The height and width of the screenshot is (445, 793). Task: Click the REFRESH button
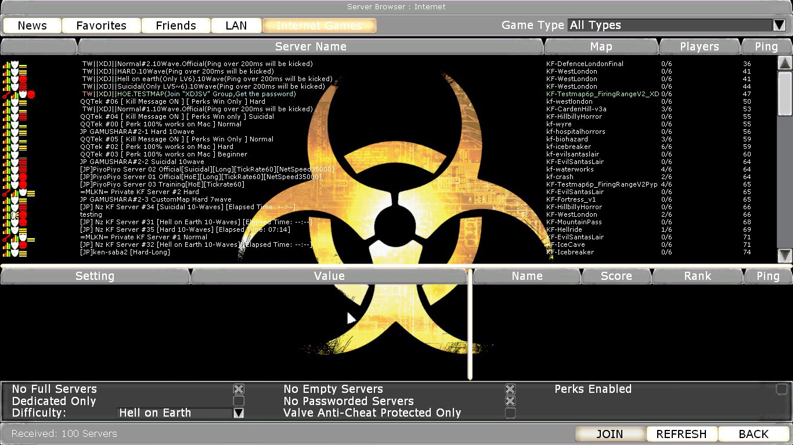pos(682,434)
